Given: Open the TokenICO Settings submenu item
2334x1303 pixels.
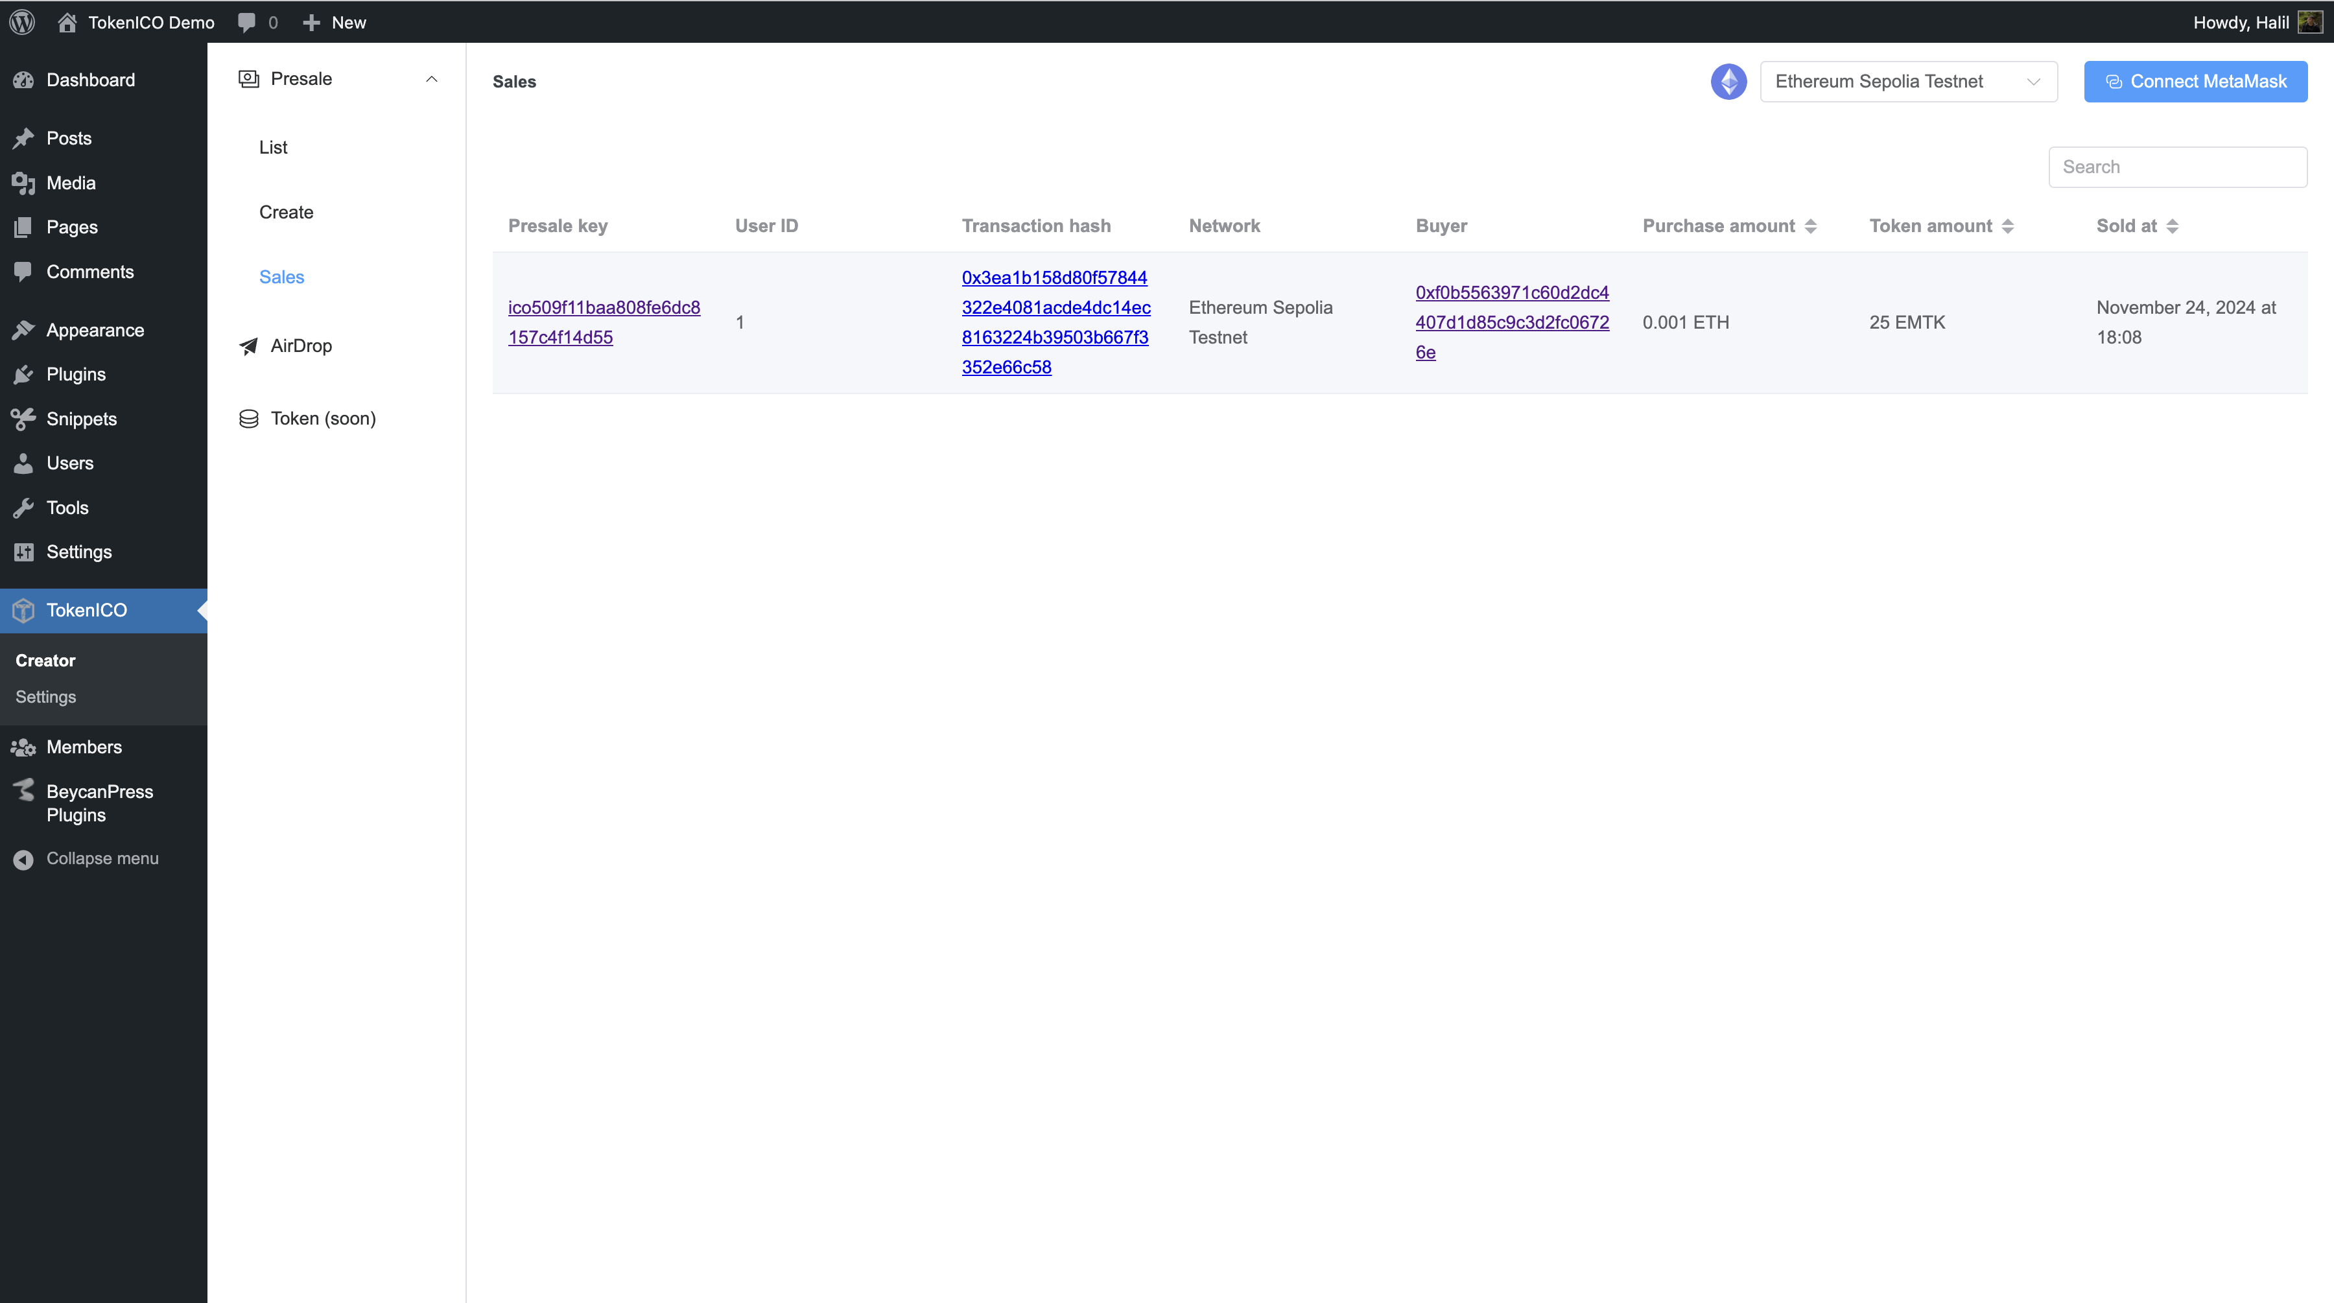Looking at the screenshot, I should coord(45,697).
